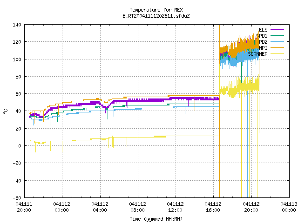Click the SCANNER legend label
Screen dimensions: 298x223
(257, 54)
